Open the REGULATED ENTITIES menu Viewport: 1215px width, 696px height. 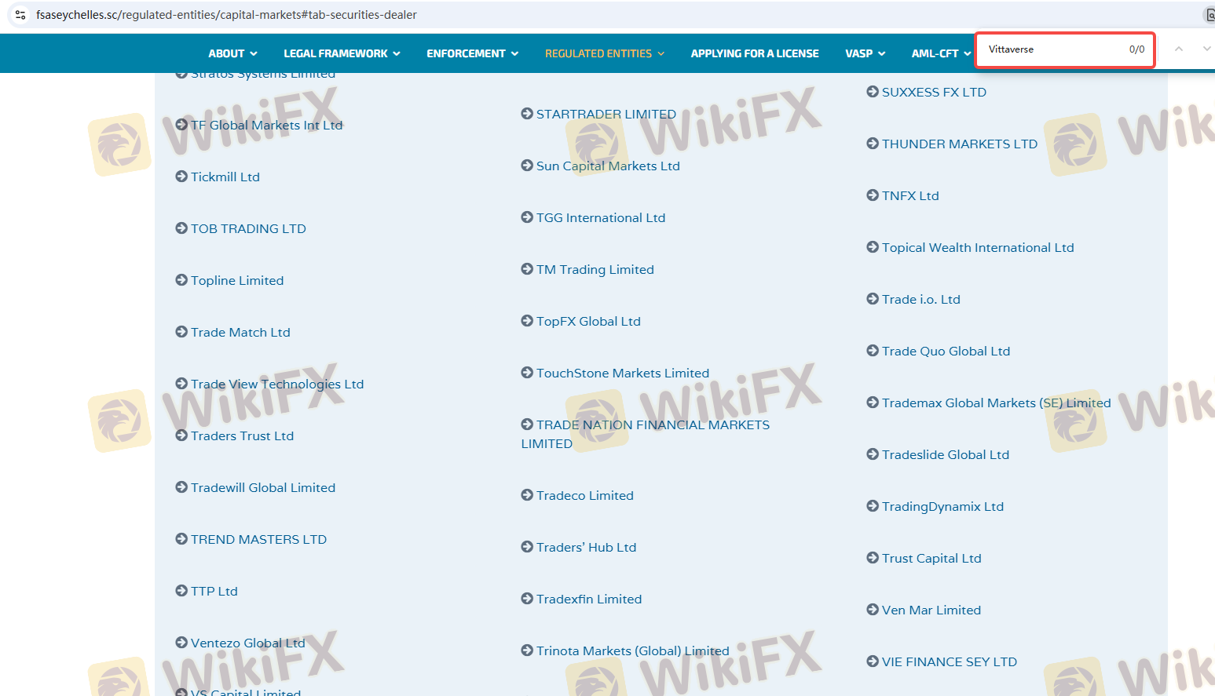(604, 53)
